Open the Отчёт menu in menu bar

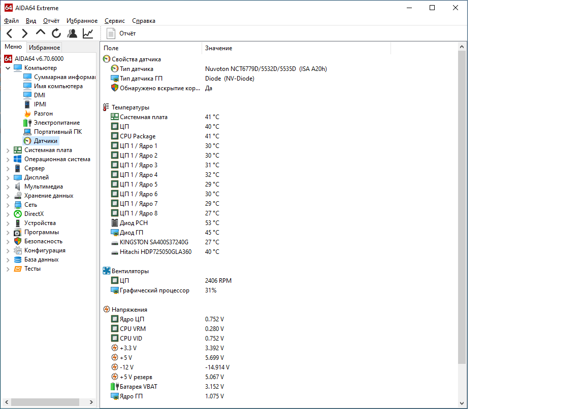click(51, 21)
